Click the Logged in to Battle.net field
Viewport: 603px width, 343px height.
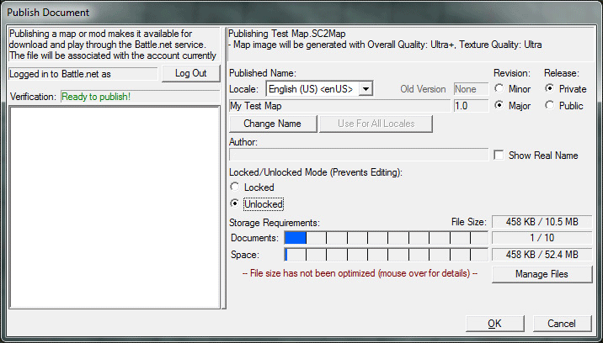83,74
